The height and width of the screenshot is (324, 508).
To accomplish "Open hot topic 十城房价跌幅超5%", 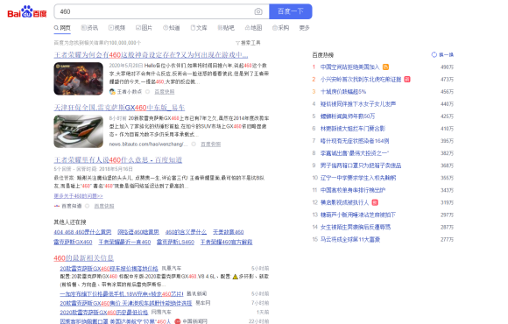I will (x=343, y=92).
